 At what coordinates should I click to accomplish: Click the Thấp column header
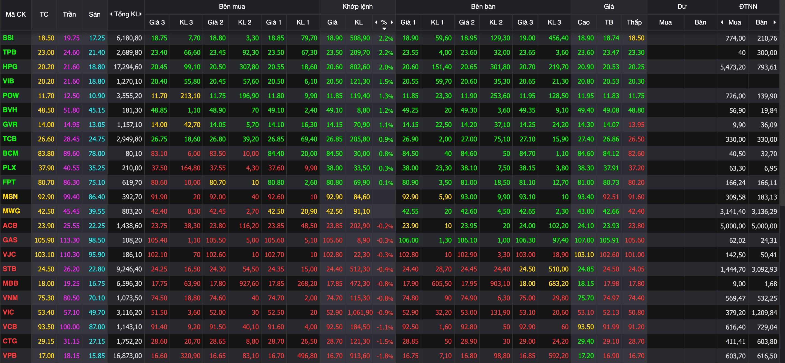click(x=634, y=22)
